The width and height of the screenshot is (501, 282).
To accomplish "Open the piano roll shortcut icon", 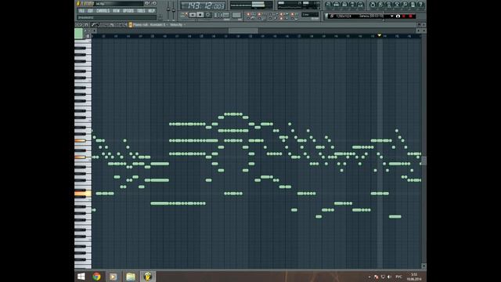I will tap(344, 5).
